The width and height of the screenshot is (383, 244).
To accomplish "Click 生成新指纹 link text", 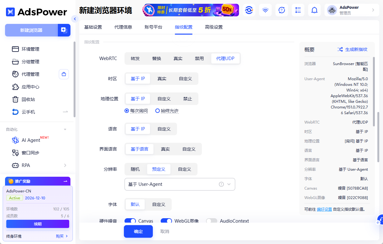I will (356, 49).
